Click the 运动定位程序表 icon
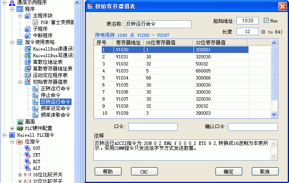 [28, 75]
